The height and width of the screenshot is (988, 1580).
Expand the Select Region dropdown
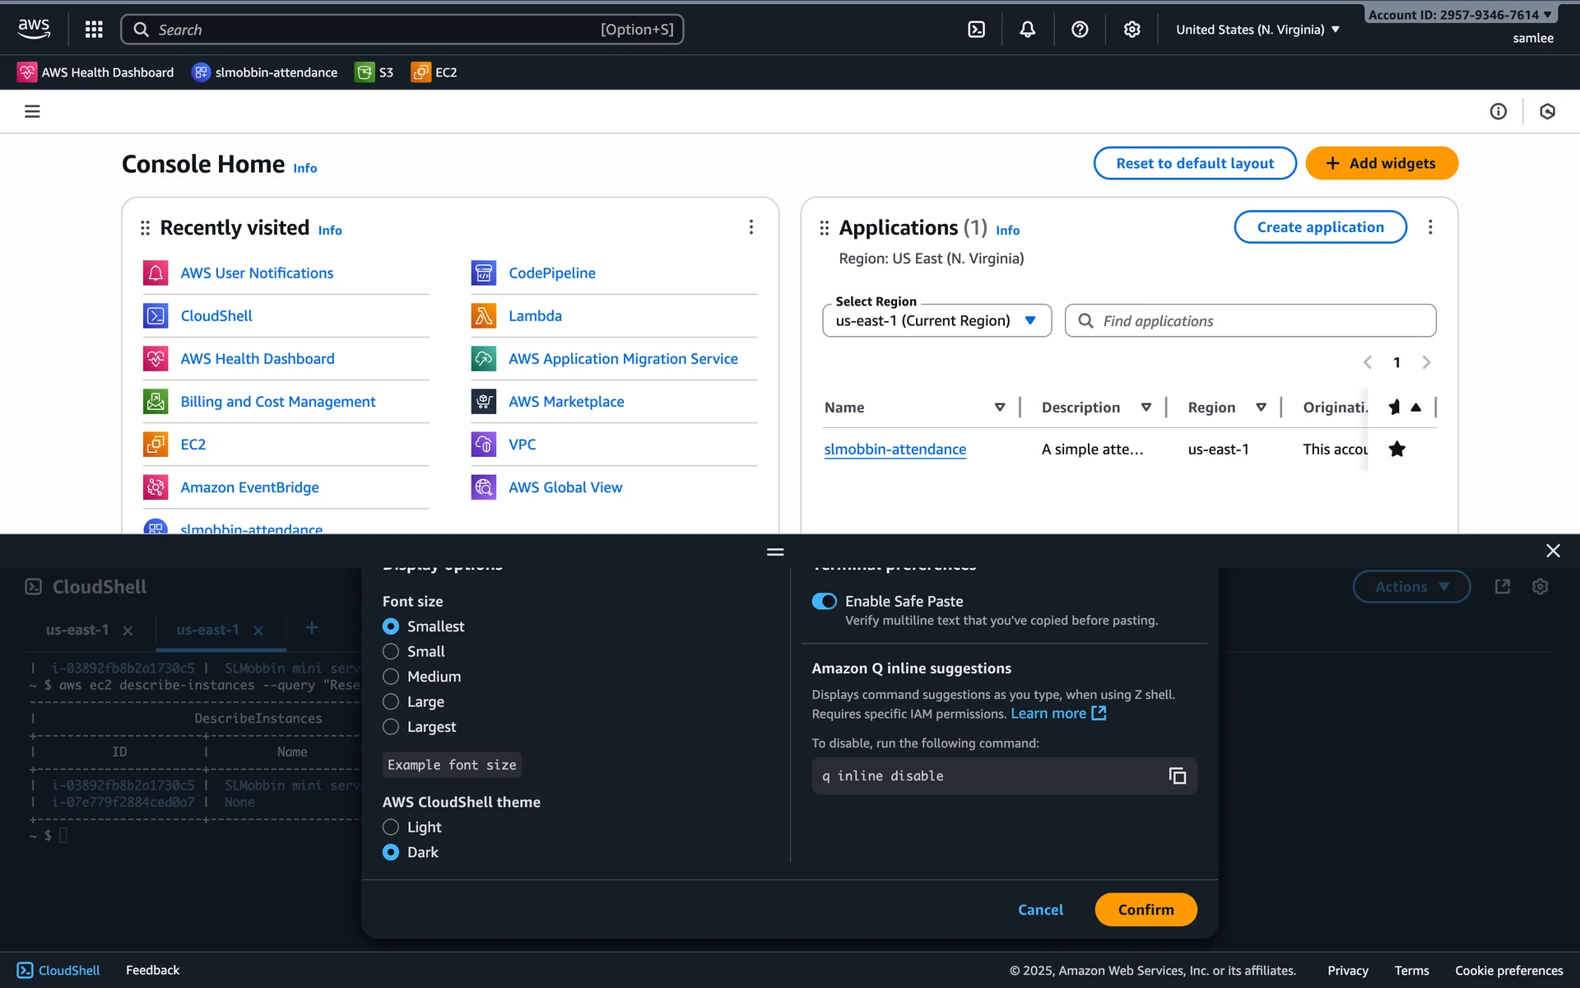pos(936,321)
